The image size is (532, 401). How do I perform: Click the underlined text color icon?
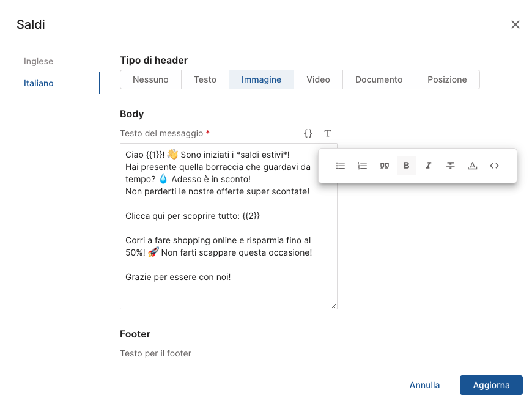click(473, 166)
